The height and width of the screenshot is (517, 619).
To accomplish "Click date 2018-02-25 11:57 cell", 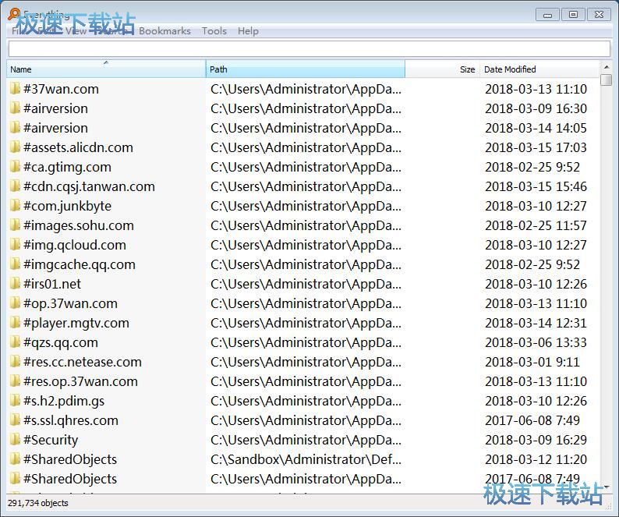I will pyautogui.click(x=536, y=225).
